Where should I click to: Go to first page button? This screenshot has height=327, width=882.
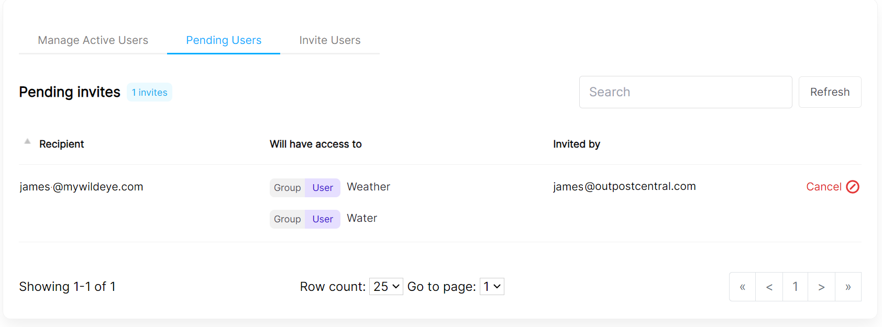click(742, 287)
